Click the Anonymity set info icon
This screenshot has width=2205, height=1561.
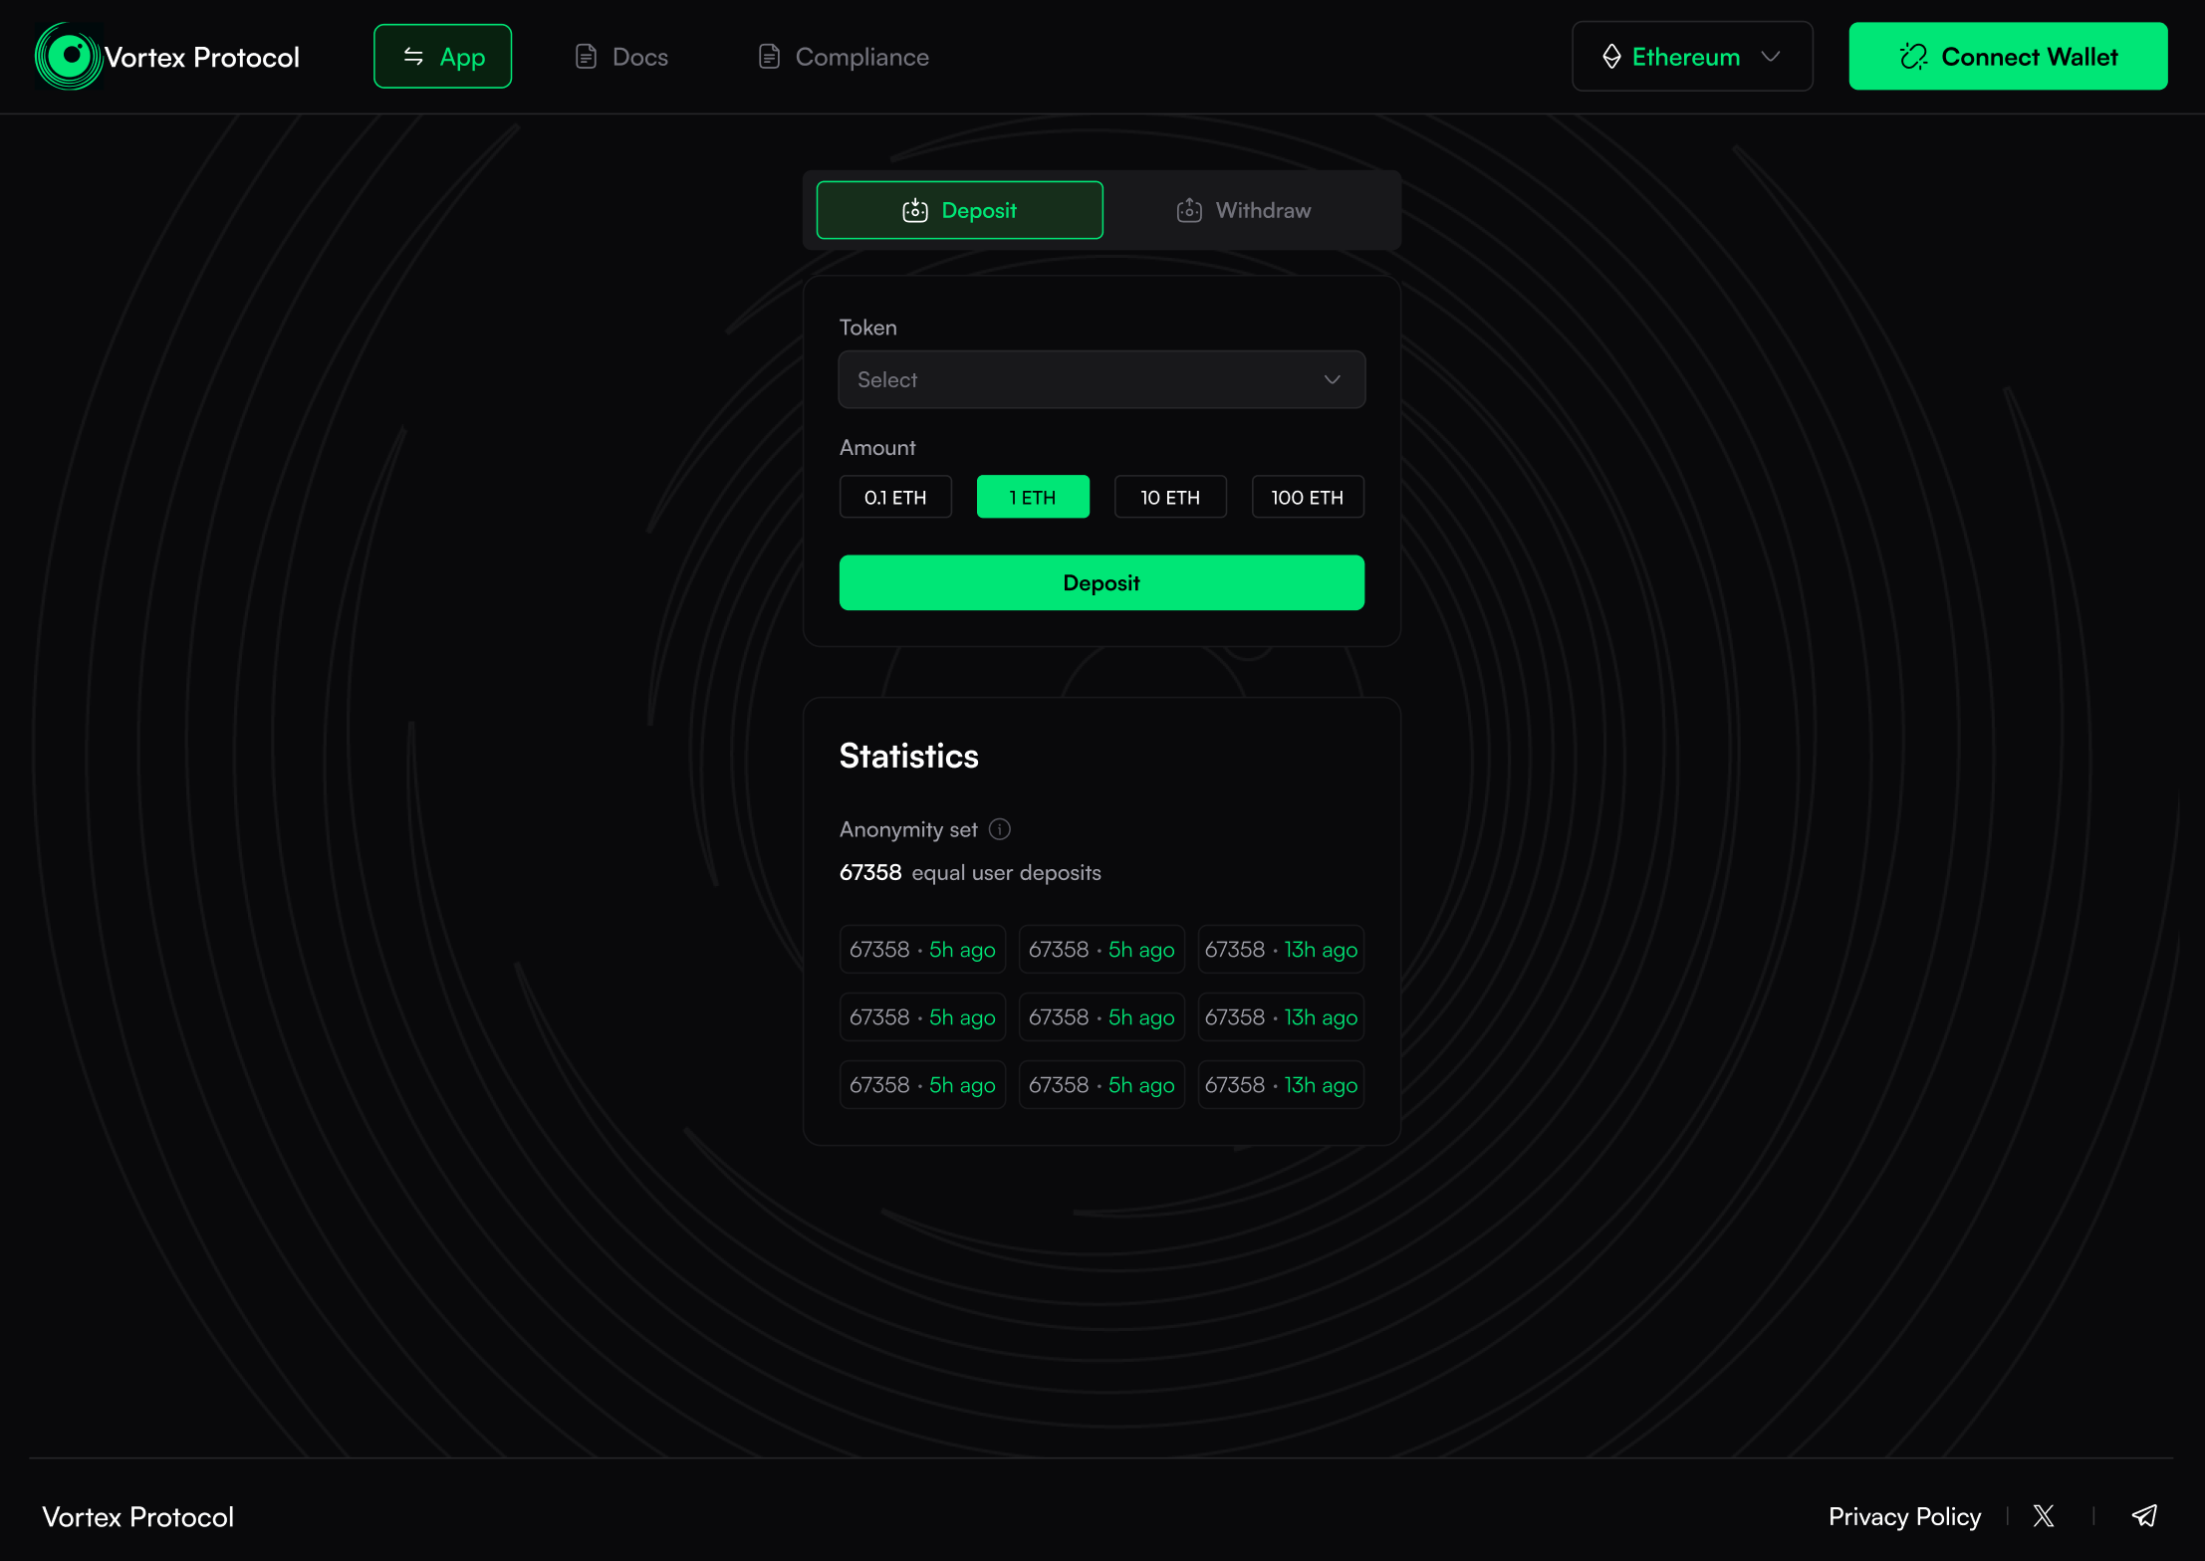tap(1000, 829)
